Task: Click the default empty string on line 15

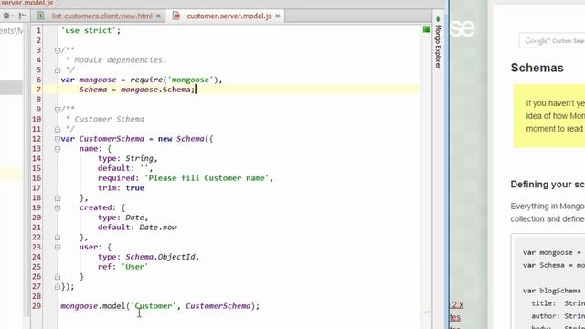Action: point(144,168)
